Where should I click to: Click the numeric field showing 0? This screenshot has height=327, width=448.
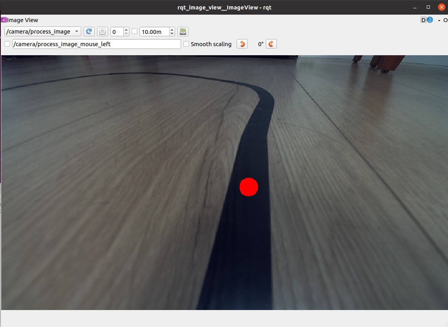click(x=117, y=32)
